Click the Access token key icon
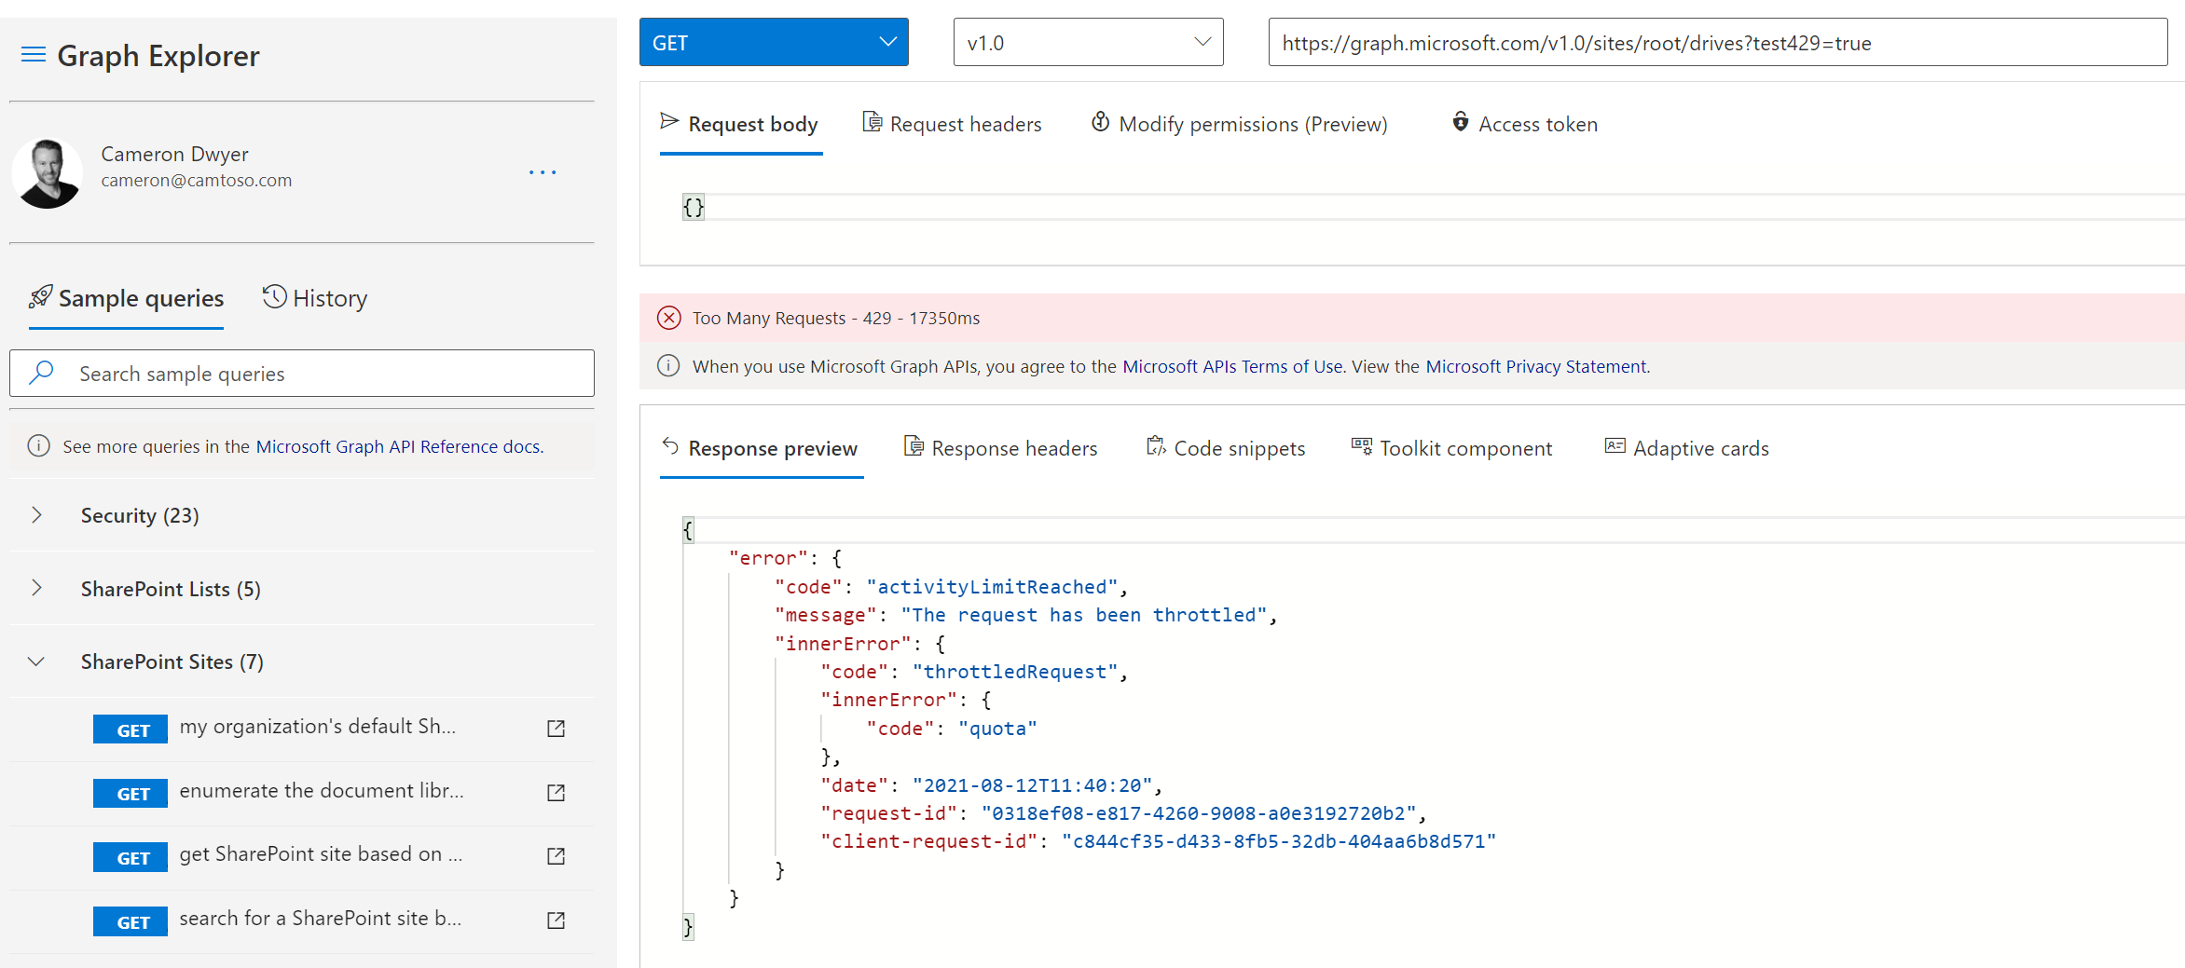This screenshot has width=2185, height=968. 1460,123
